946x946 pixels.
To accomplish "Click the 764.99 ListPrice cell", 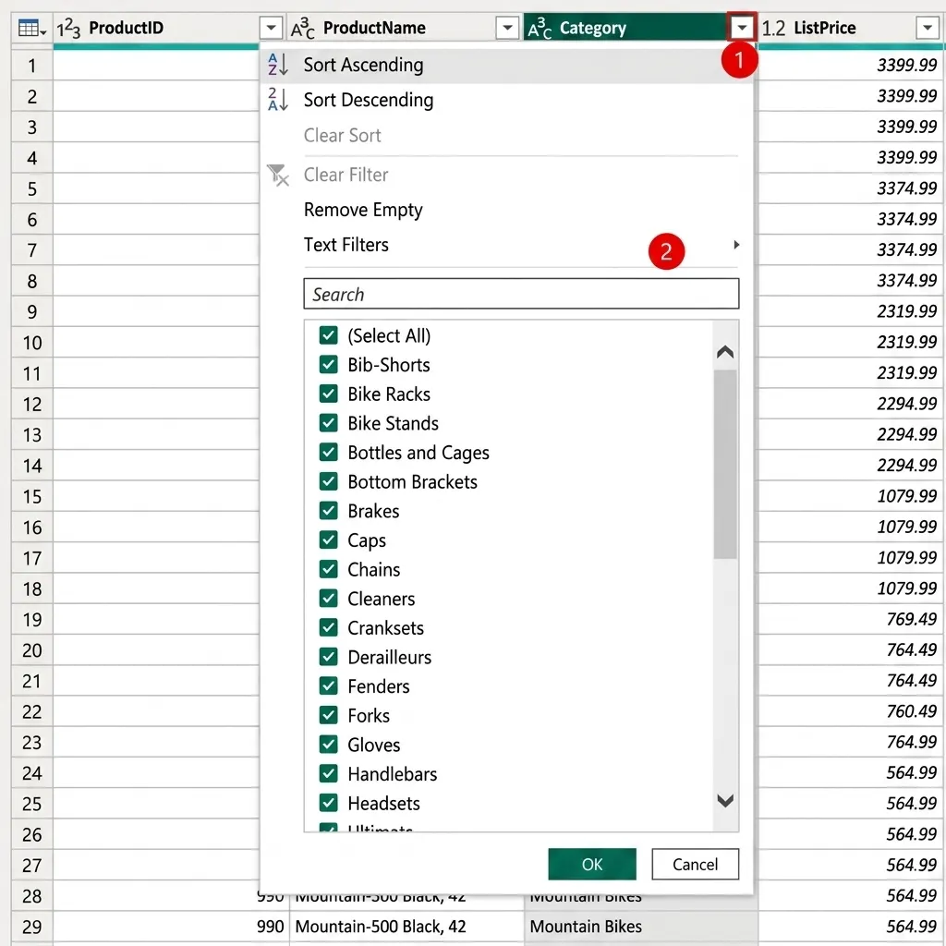I will coord(851,742).
